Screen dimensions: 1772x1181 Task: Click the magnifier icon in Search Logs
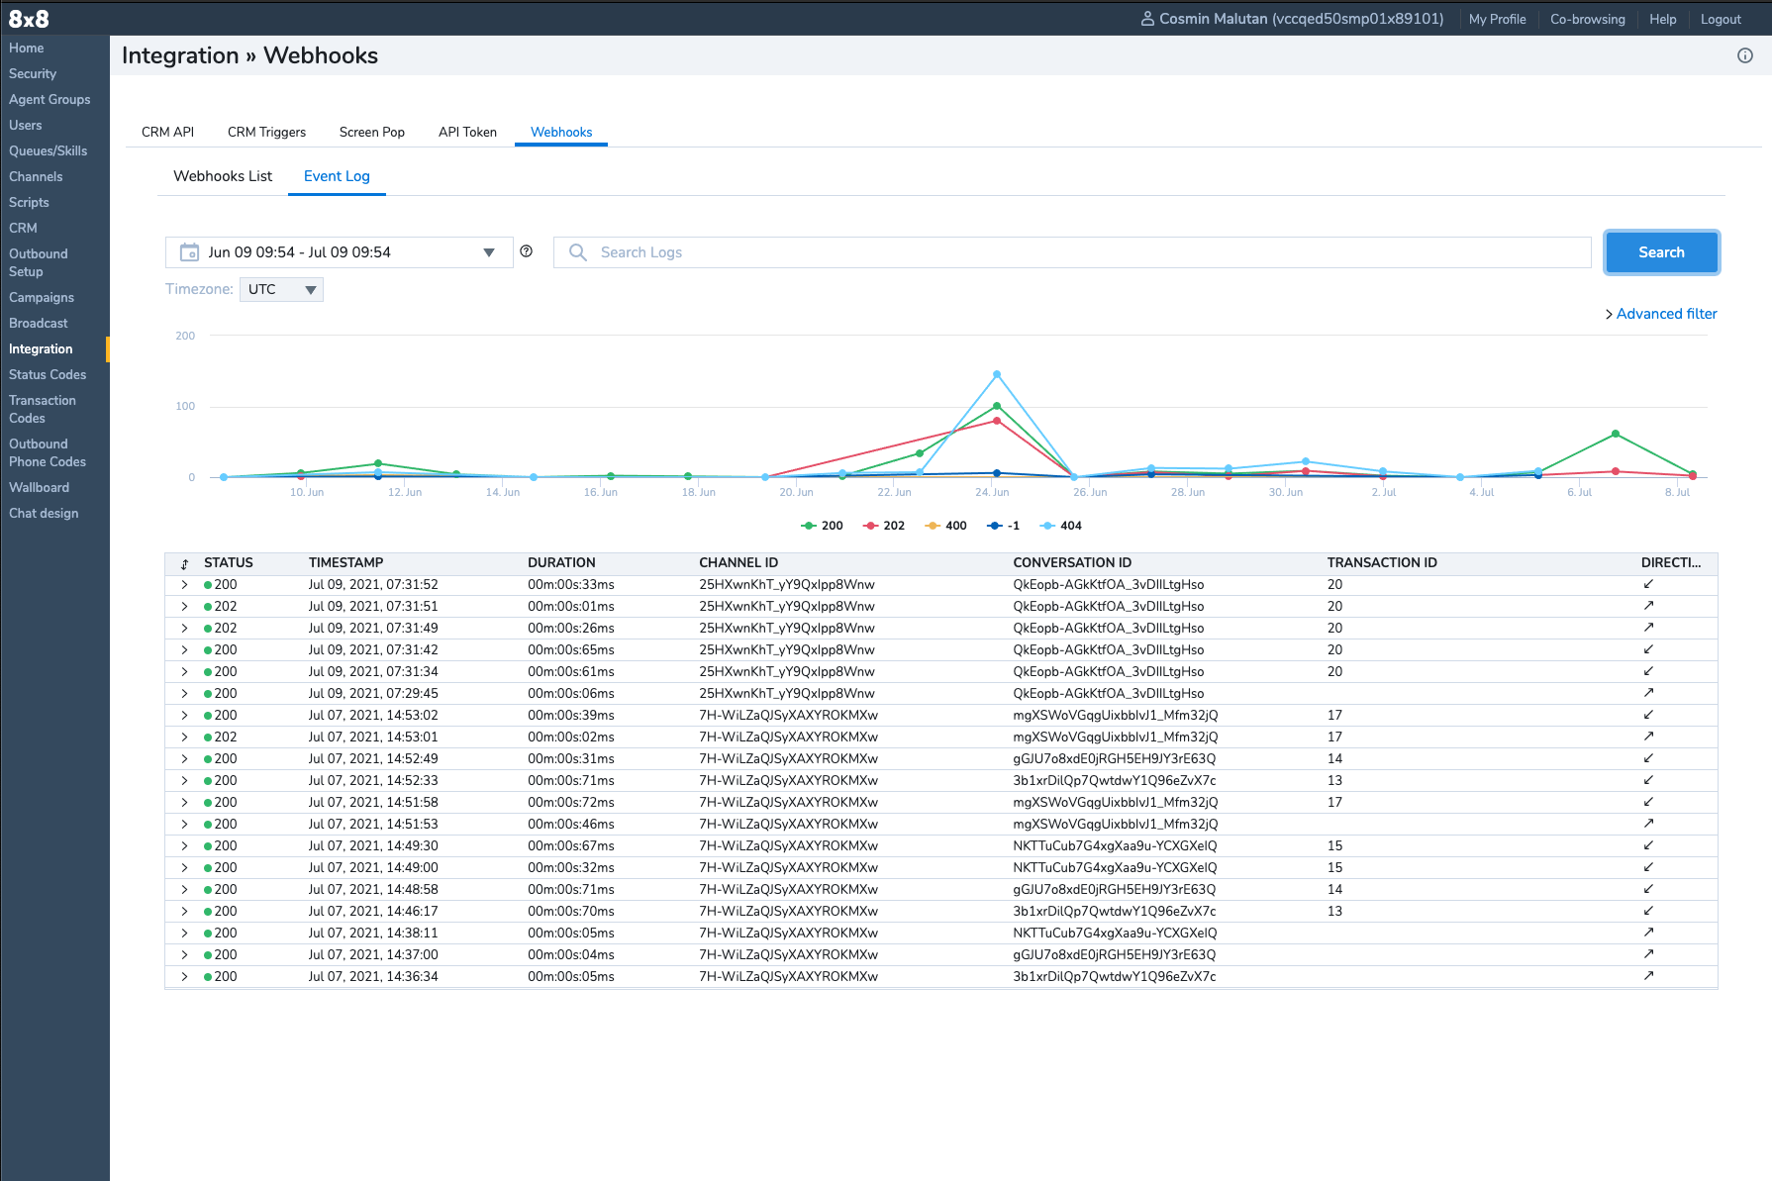(x=578, y=252)
